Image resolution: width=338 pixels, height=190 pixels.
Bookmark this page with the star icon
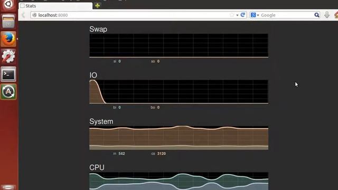[x=232, y=15]
